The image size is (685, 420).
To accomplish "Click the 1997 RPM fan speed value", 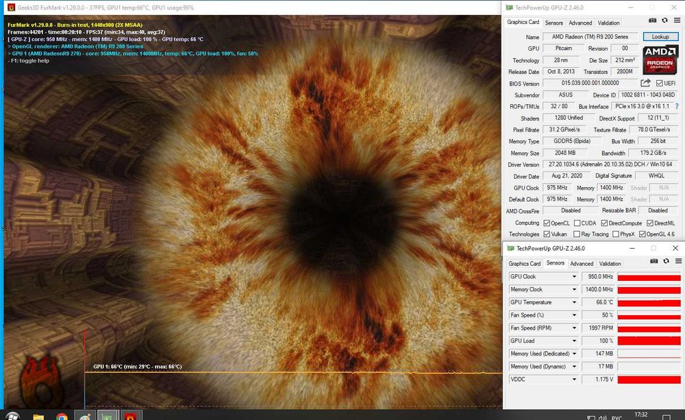I will 598,328.
